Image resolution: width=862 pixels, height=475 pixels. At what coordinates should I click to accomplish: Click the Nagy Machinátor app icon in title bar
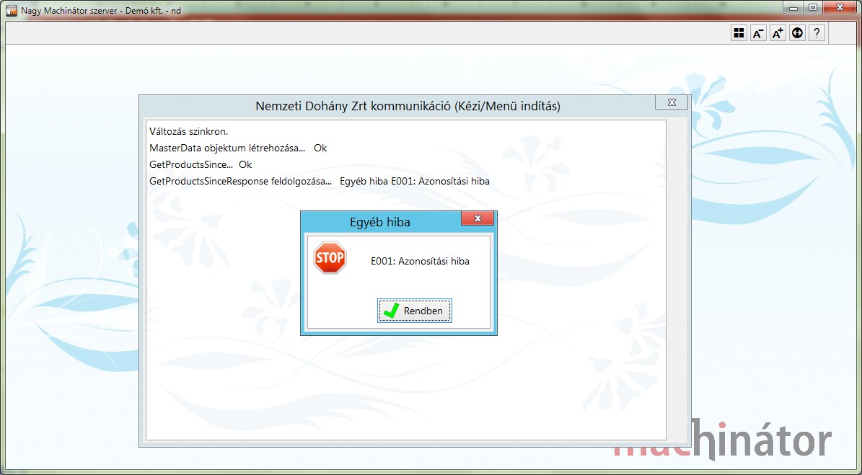point(12,10)
